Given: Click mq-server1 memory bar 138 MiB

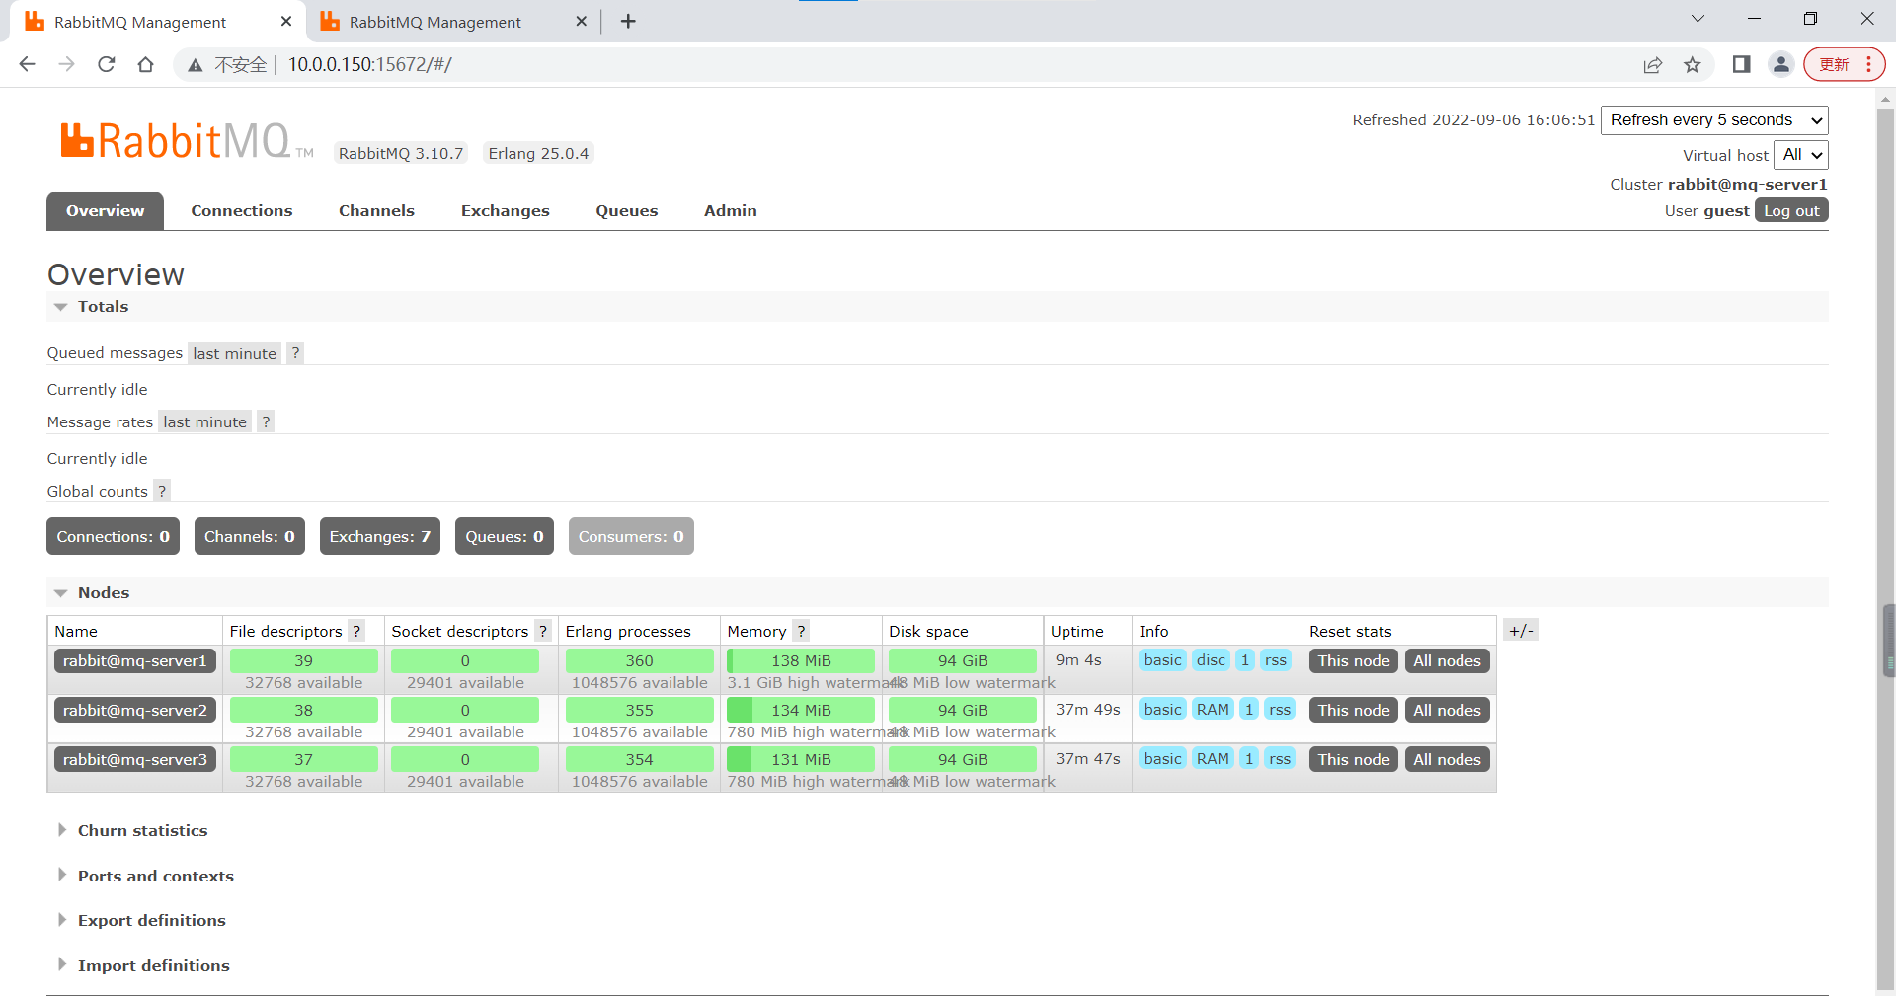Looking at the screenshot, I should [801, 660].
